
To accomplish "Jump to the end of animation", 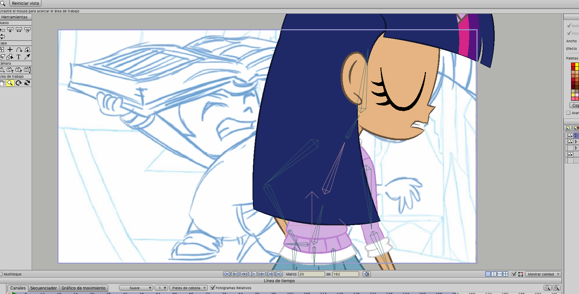I will pos(279,274).
